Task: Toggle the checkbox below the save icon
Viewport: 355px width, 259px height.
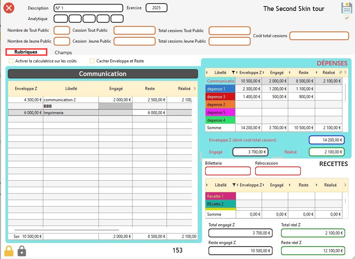Action: click(x=347, y=18)
